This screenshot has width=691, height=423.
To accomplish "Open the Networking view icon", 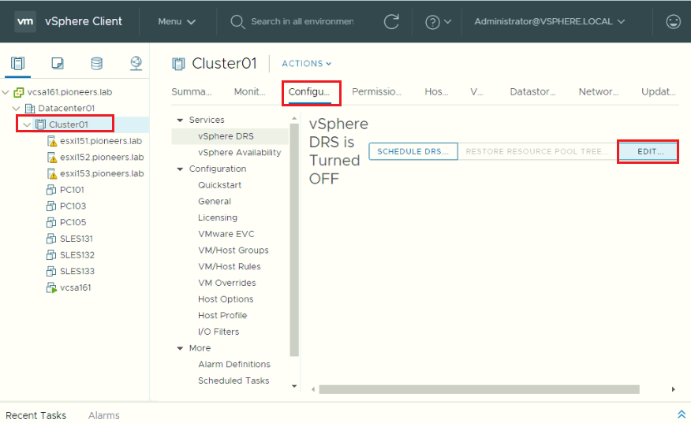I will [136, 63].
